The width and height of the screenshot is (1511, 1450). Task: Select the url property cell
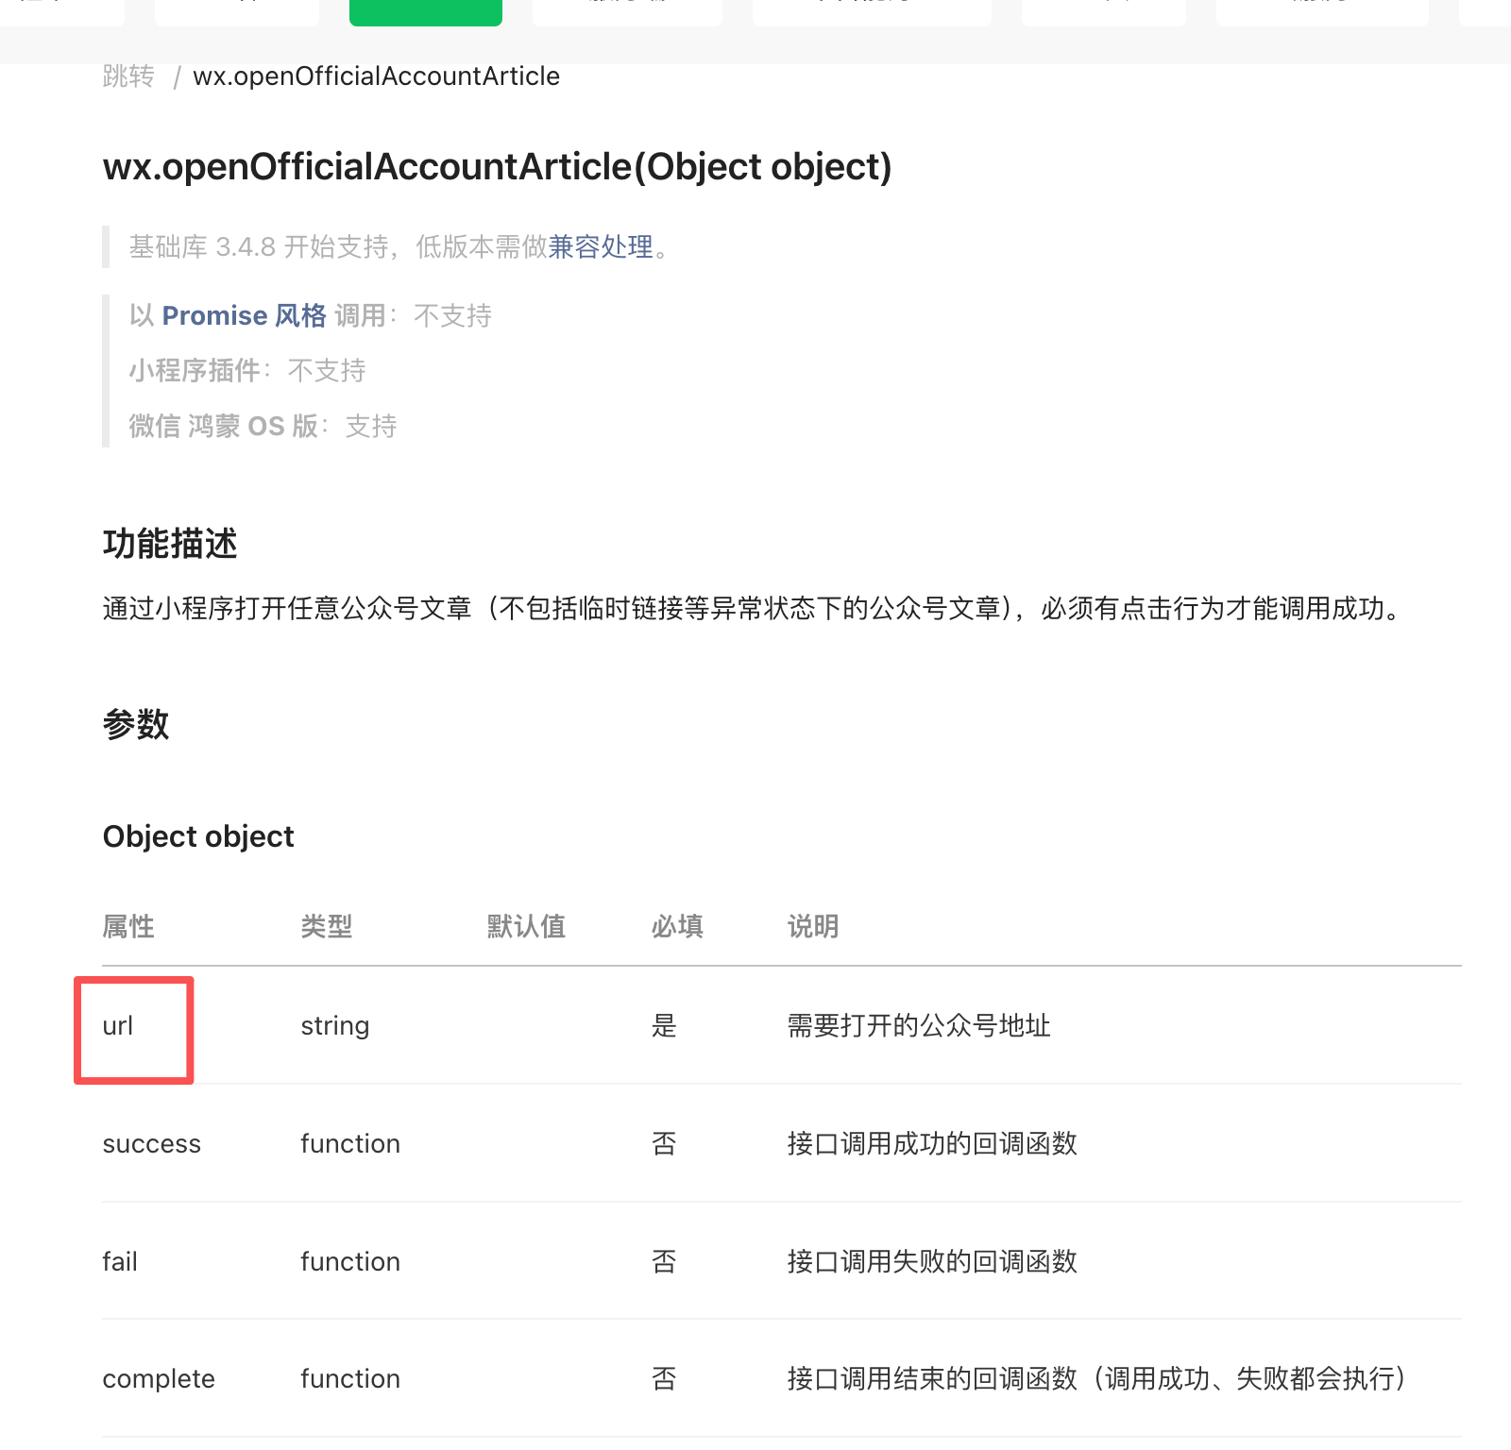(x=118, y=1025)
